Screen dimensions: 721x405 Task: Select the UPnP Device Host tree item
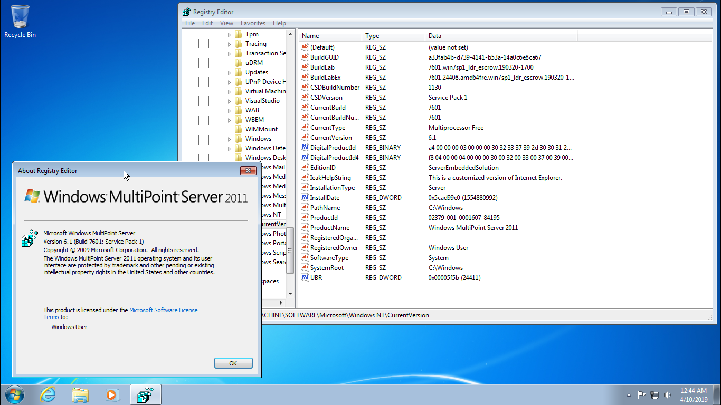265,82
